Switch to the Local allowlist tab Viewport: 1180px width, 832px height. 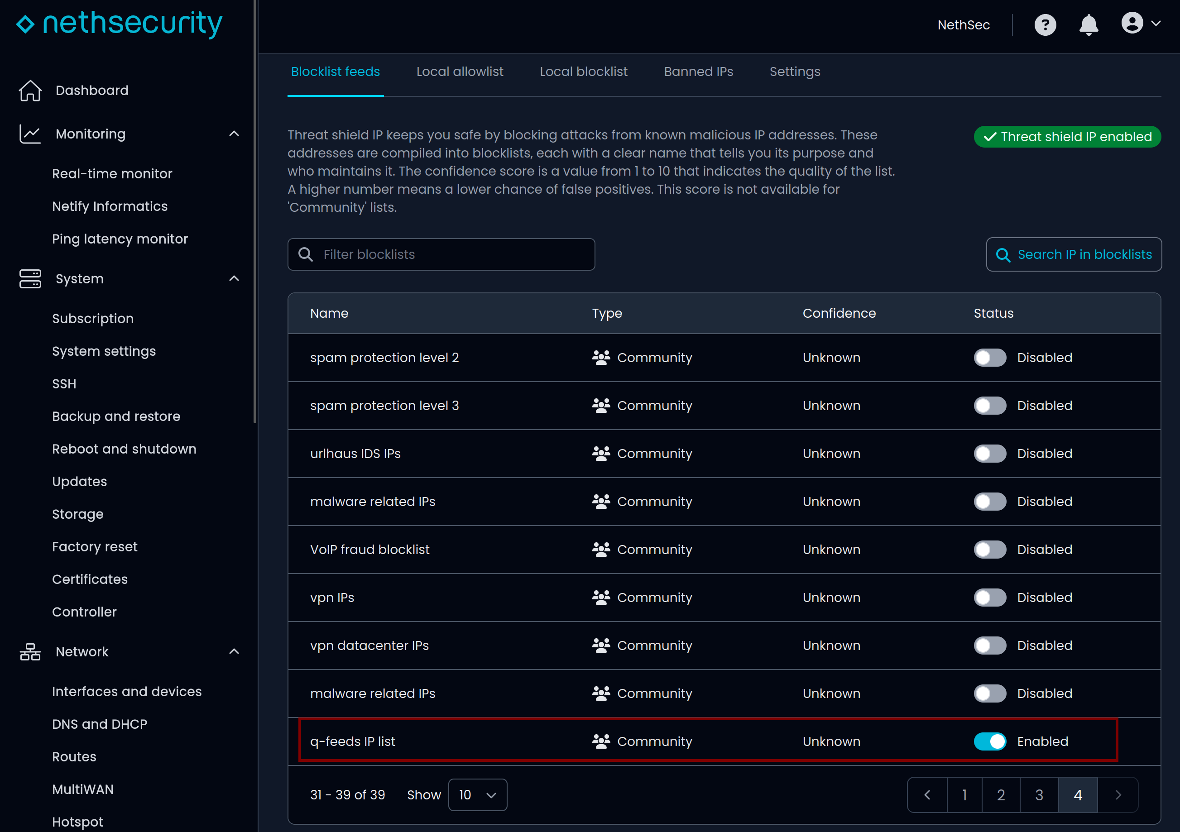coord(460,72)
